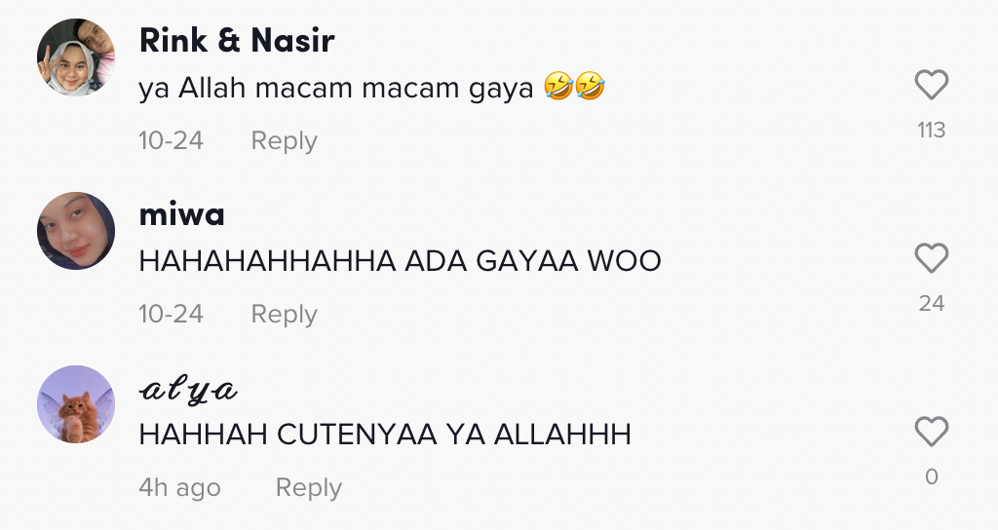
Task: Reply to miwa's comment
Action: click(x=284, y=315)
